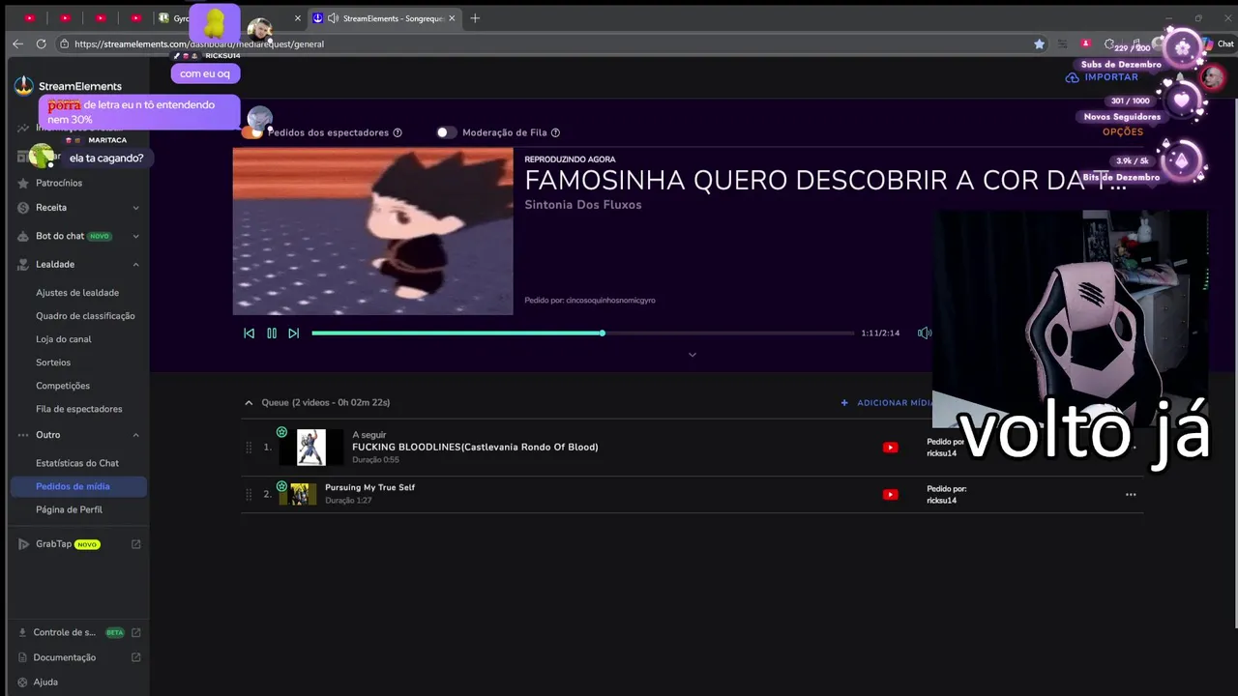
Task: Click the Patrocínios star icon
Action: tap(23, 183)
